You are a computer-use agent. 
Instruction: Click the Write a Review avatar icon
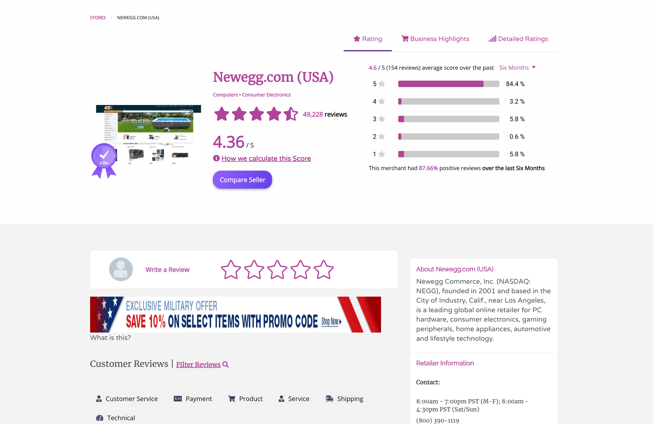pyautogui.click(x=121, y=269)
